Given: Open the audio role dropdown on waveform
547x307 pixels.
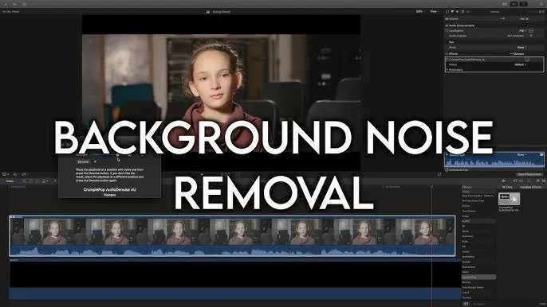Looking at the screenshot, I should tap(521, 154).
